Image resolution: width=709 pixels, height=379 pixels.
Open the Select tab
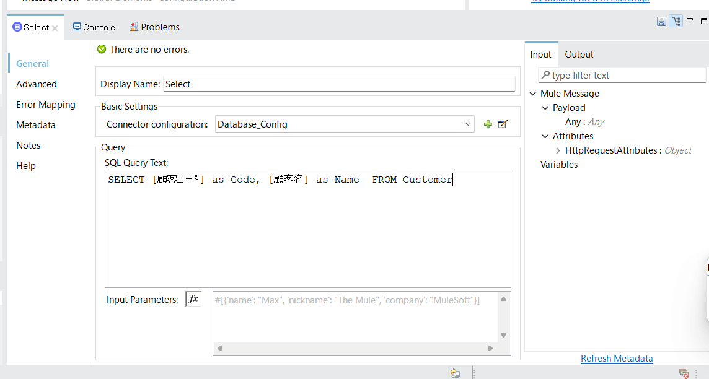[x=36, y=27]
